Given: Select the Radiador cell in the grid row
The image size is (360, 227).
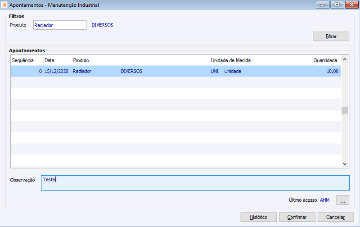Looking at the screenshot, I should coord(82,71).
